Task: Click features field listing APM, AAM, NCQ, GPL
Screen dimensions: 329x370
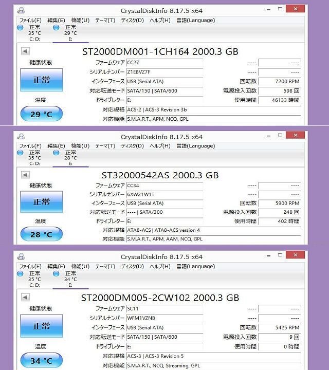Action: coord(213,239)
